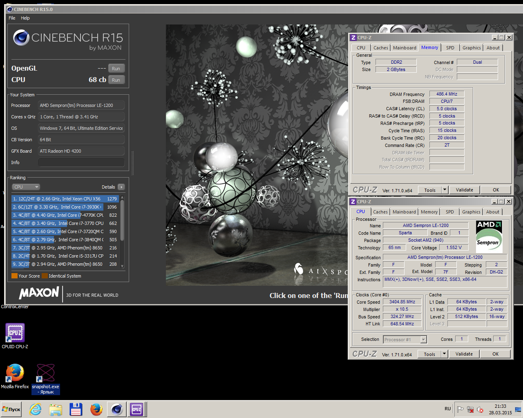The width and height of the screenshot is (523, 418).
Task: Select ranking entry Core i7-4770K
Action: click(65, 215)
